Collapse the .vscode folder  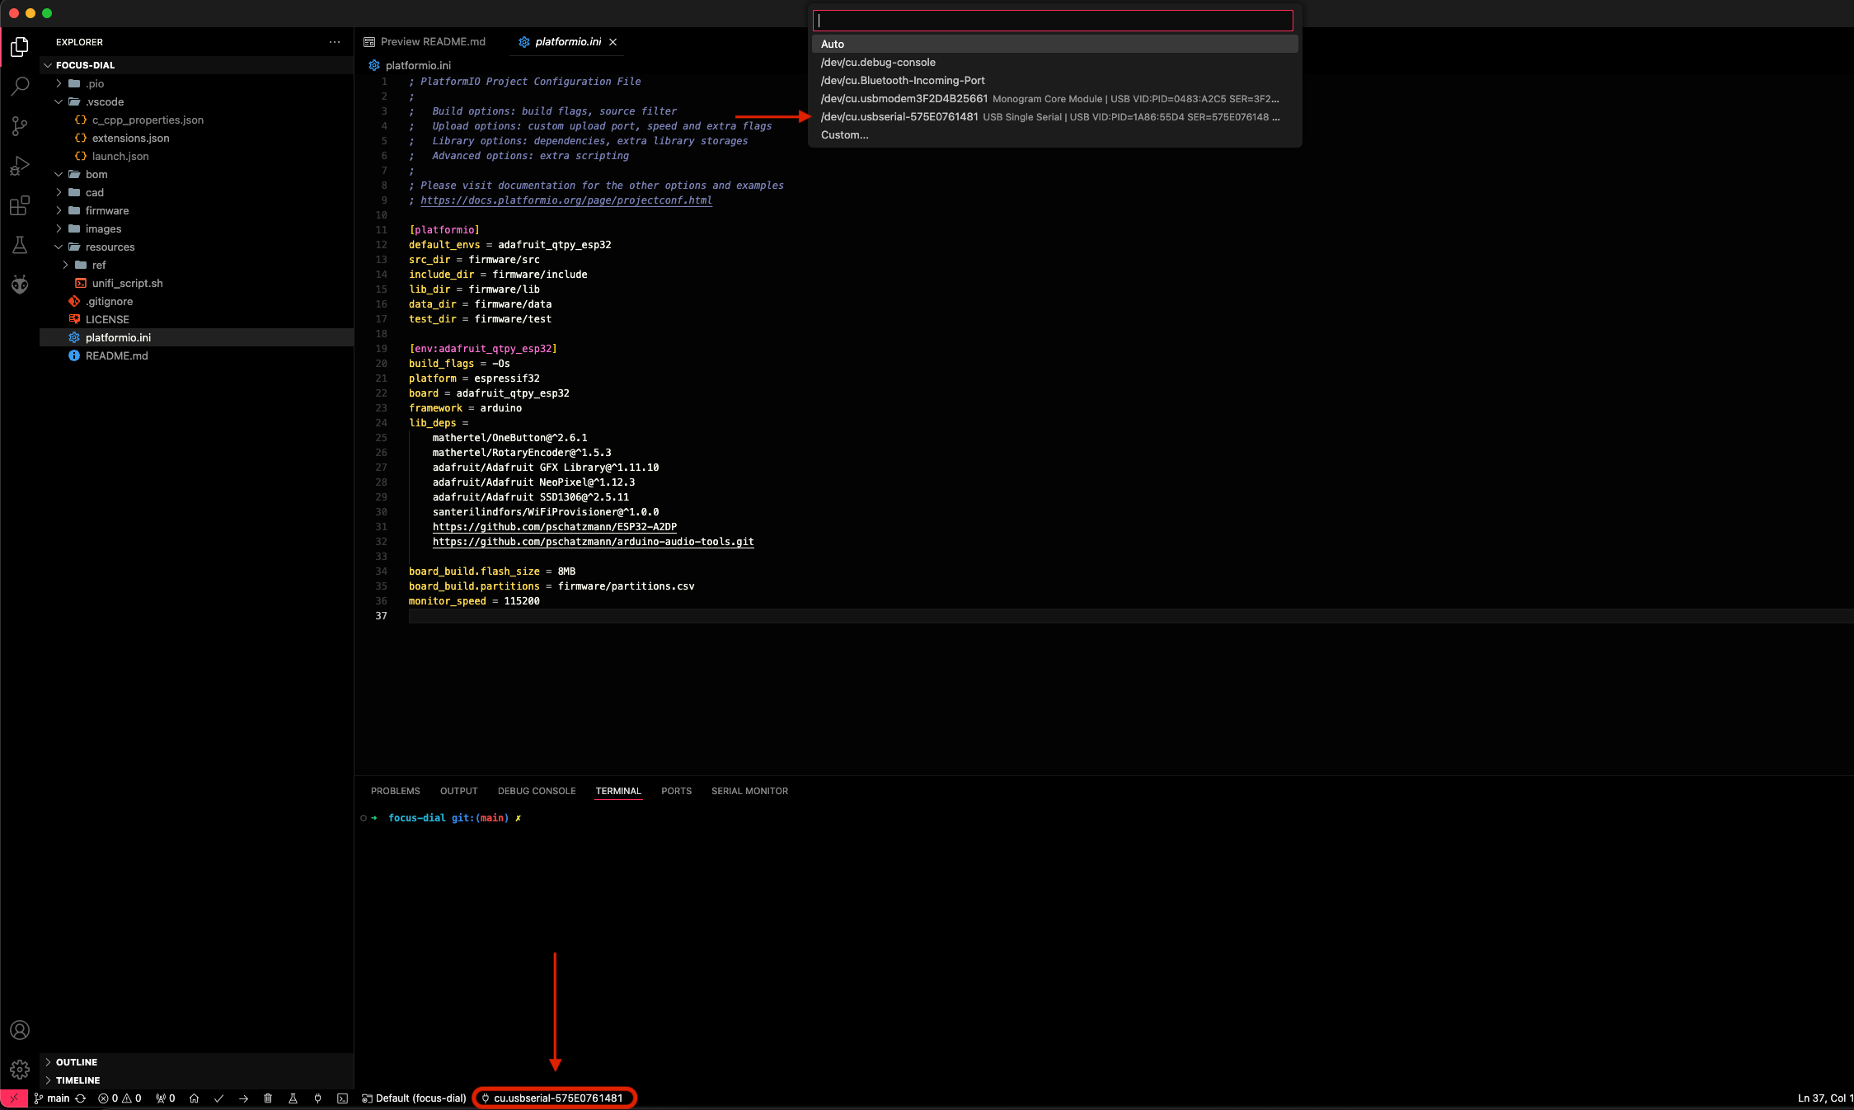click(104, 102)
